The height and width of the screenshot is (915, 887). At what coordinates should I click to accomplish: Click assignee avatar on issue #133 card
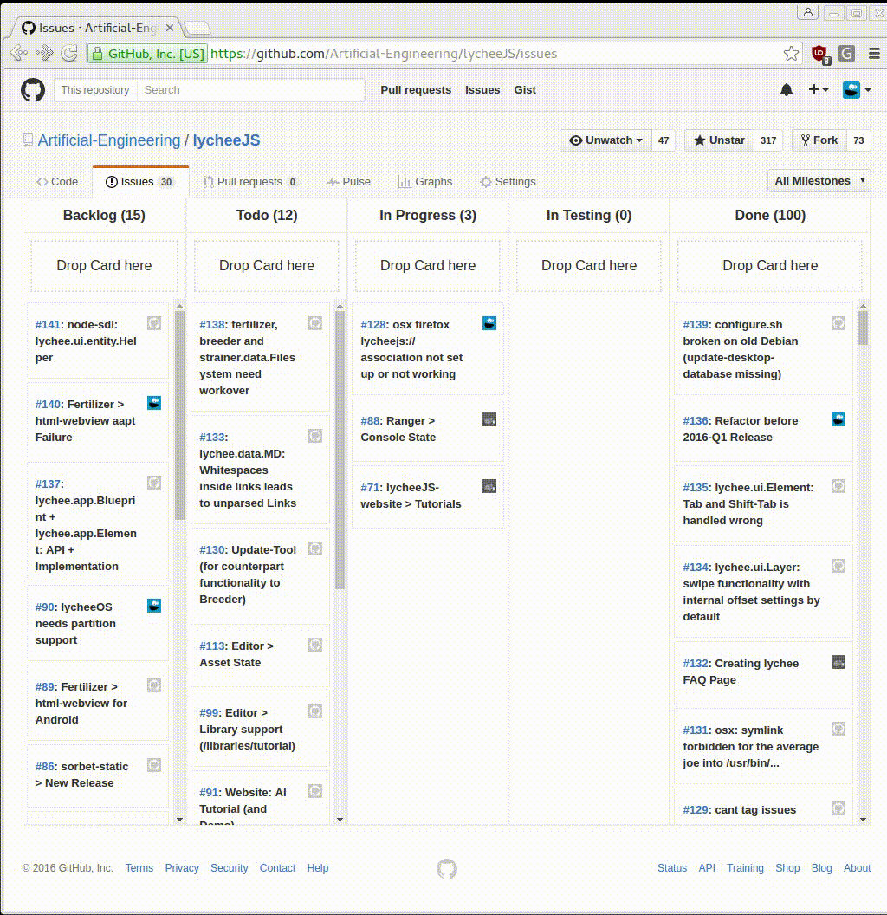pos(315,436)
